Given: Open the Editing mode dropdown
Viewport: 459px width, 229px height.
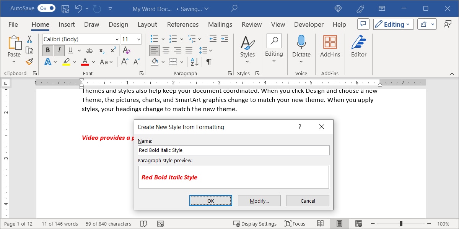Looking at the screenshot, I should pos(393,24).
